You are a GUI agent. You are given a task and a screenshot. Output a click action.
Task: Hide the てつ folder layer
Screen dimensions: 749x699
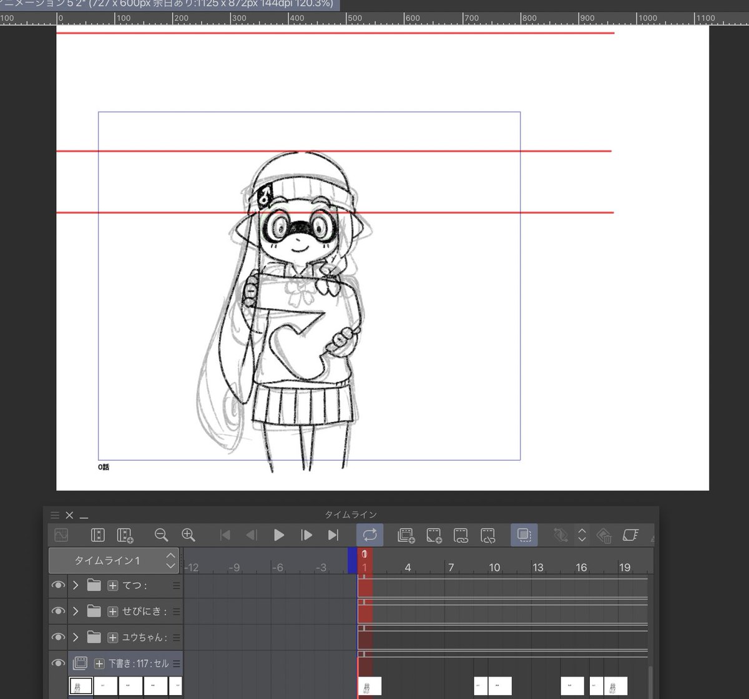point(58,585)
